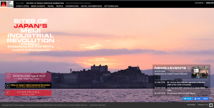
Task: Click play icon on the Gunkanjima banner
Action: 8,93
